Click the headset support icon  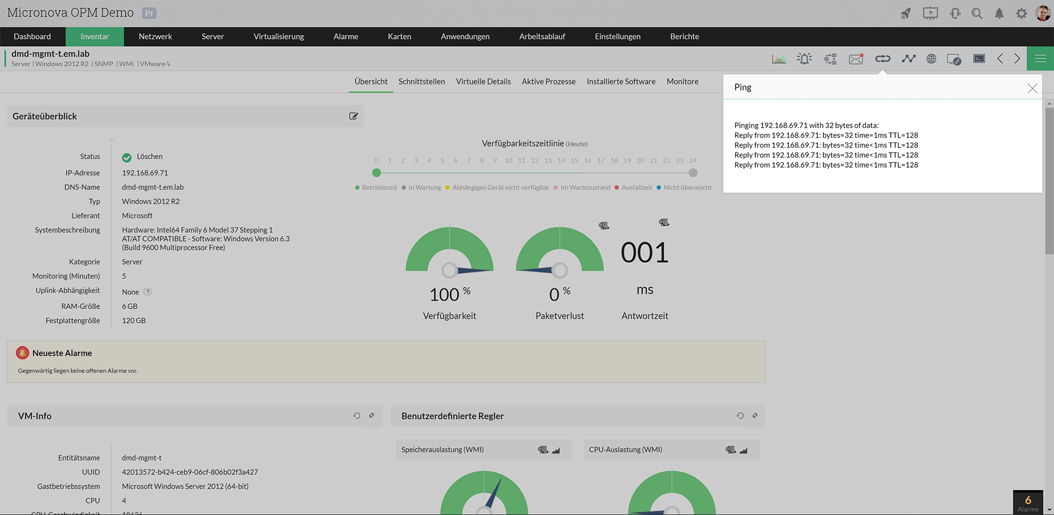(x=955, y=13)
